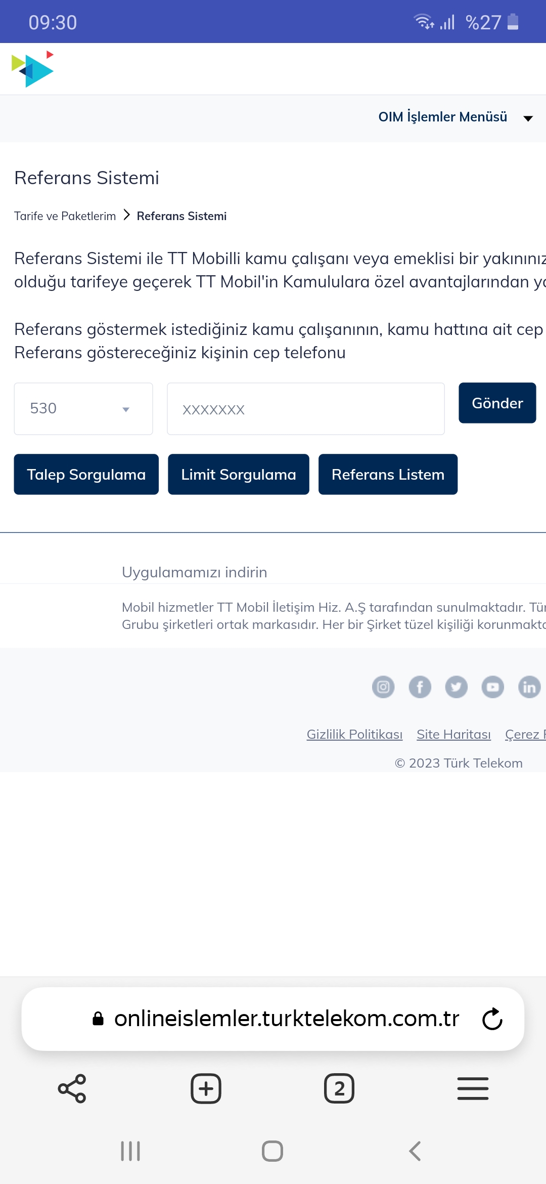Open the LinkedIn social icon

(529, 687)
